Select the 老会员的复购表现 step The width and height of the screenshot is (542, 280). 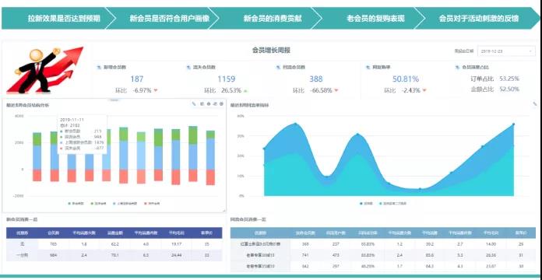coord(375,19)
